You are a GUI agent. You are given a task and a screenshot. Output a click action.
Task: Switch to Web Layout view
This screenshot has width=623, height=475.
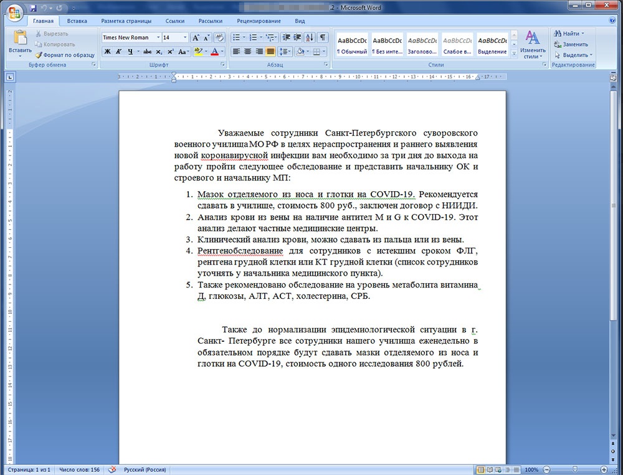(498, 469)
